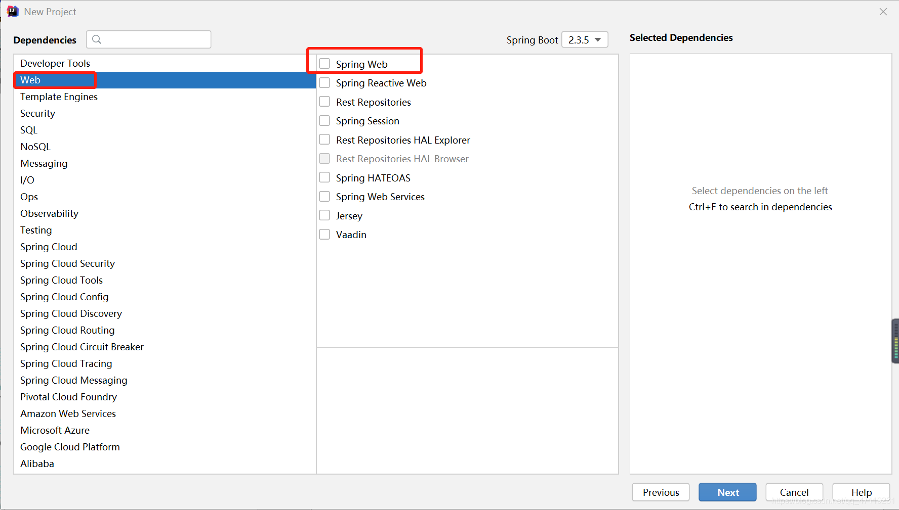Click the search magnifier icon in Dependencies

tap(97, 39)
